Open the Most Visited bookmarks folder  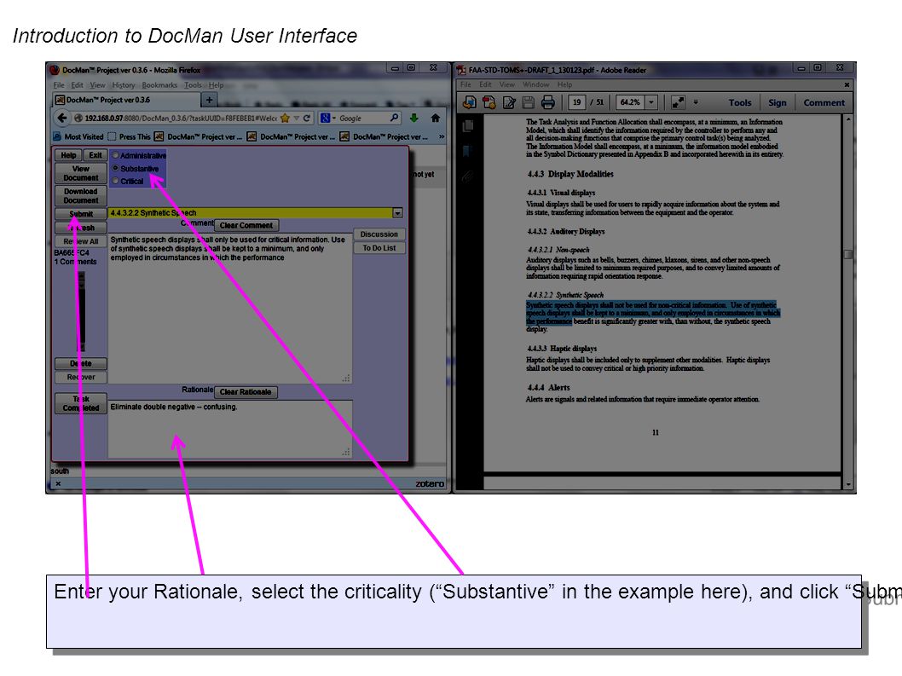point(78,136)
